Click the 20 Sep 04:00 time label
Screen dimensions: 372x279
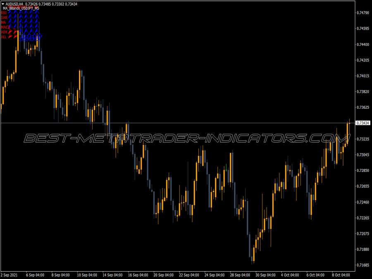(163, 275)
